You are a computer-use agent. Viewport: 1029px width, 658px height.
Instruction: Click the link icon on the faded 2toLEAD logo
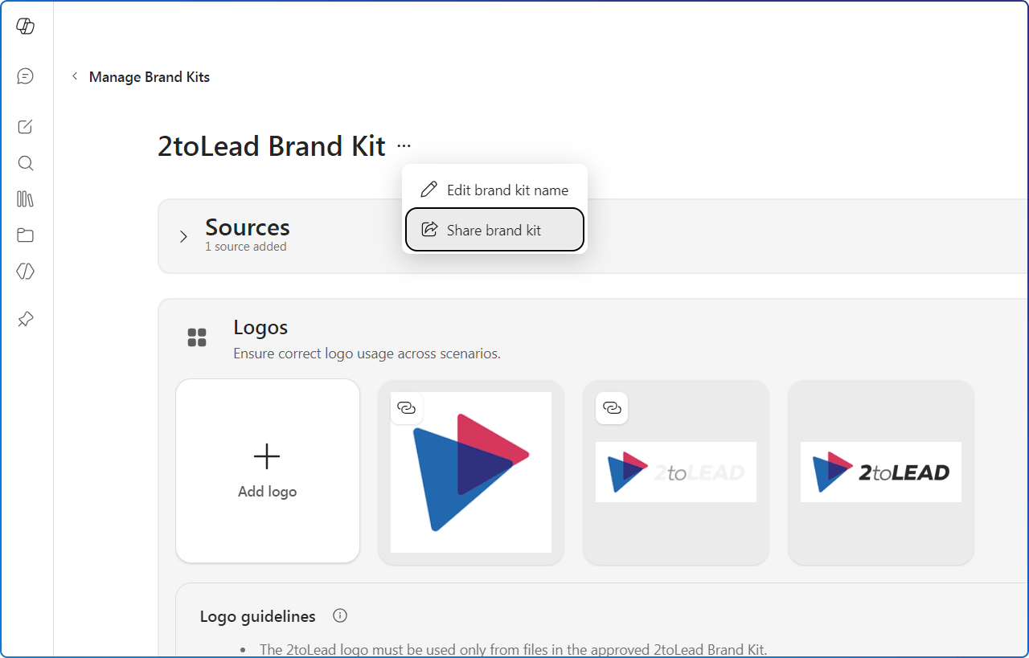612,408
